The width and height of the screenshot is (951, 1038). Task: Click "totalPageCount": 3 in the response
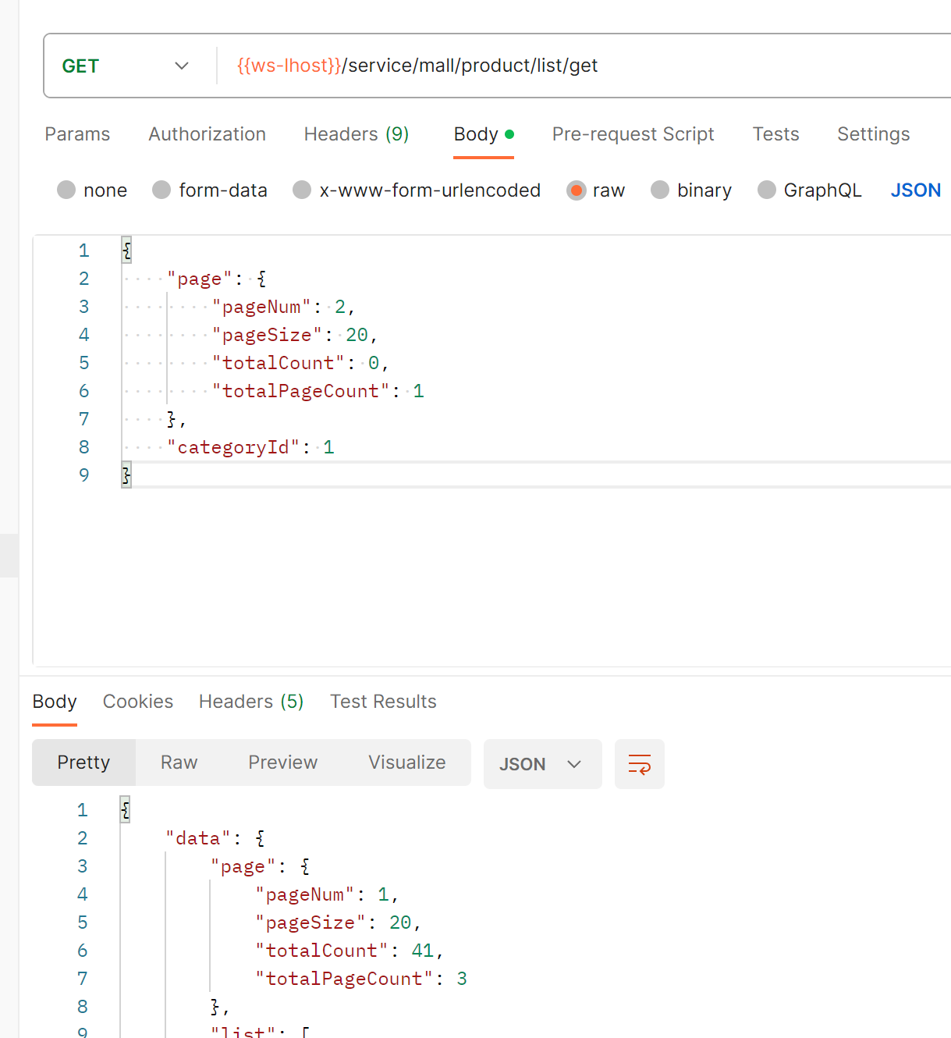361,979
